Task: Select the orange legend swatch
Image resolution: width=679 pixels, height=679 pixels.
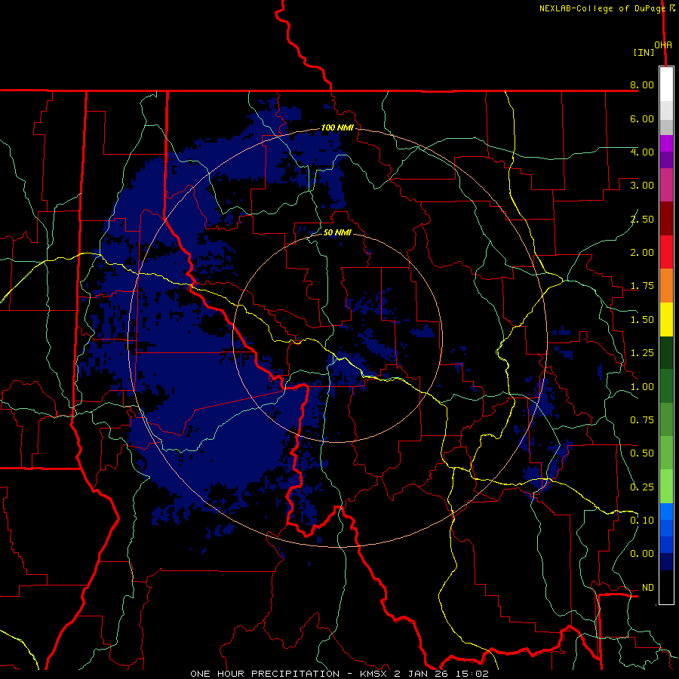Action: pos(666,286)
